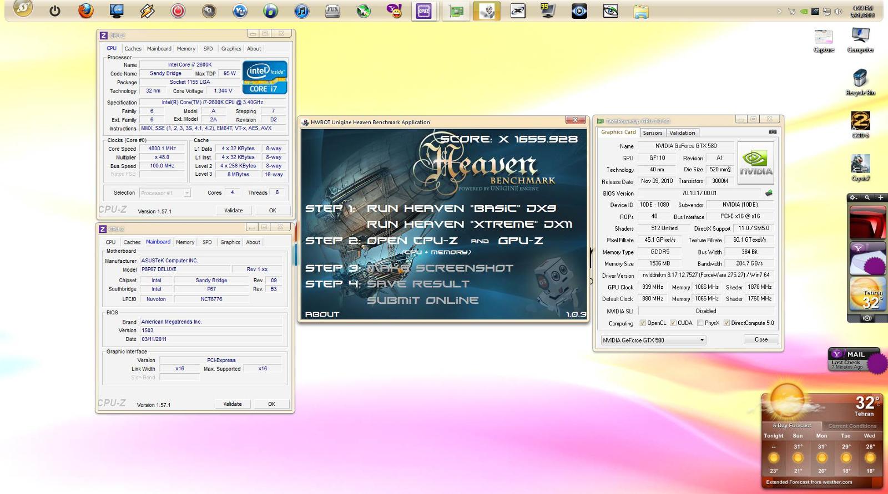Screen dimensions: 888x494
Task: Toggle the OpenCL checkbox in GPU-Z
Action: 643,323
